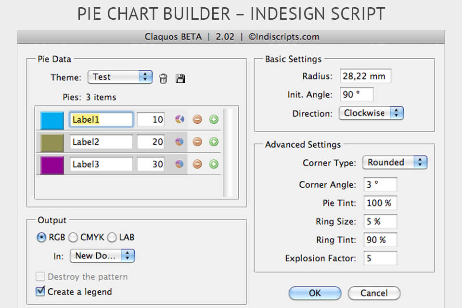This screenshot has height=308, width=462.
Task: Enable the Destroy the pattern option
Action: [41, 277]
